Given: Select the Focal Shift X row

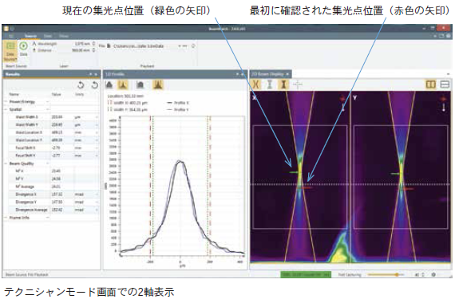Looking at the screenshot, I should coord(53,148).
